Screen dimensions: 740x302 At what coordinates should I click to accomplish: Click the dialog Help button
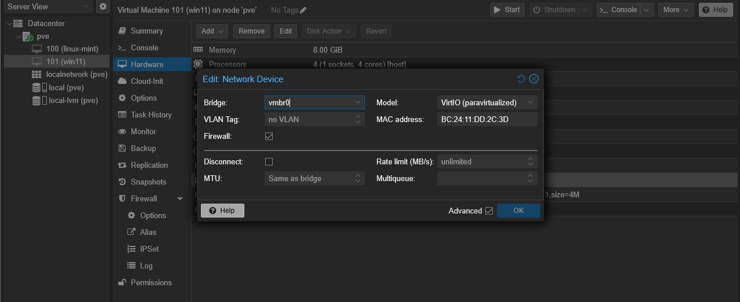(222, 211)
